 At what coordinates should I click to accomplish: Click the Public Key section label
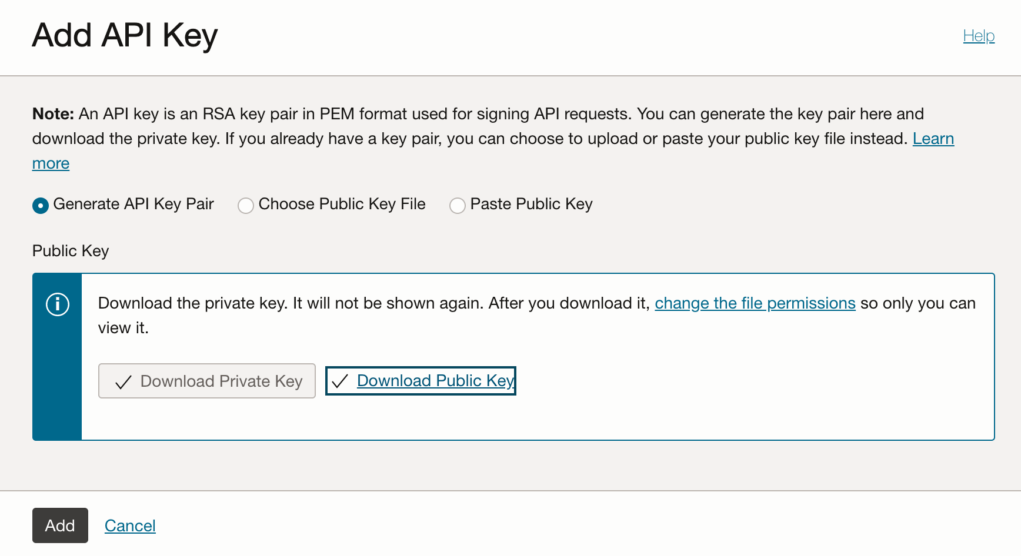tap(70, 250)
